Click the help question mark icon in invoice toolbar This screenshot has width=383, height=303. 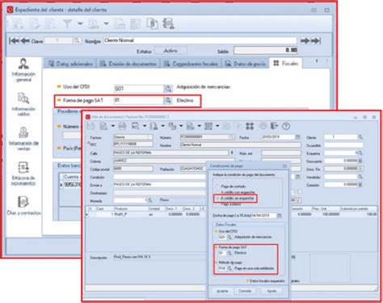click(286, 126)
